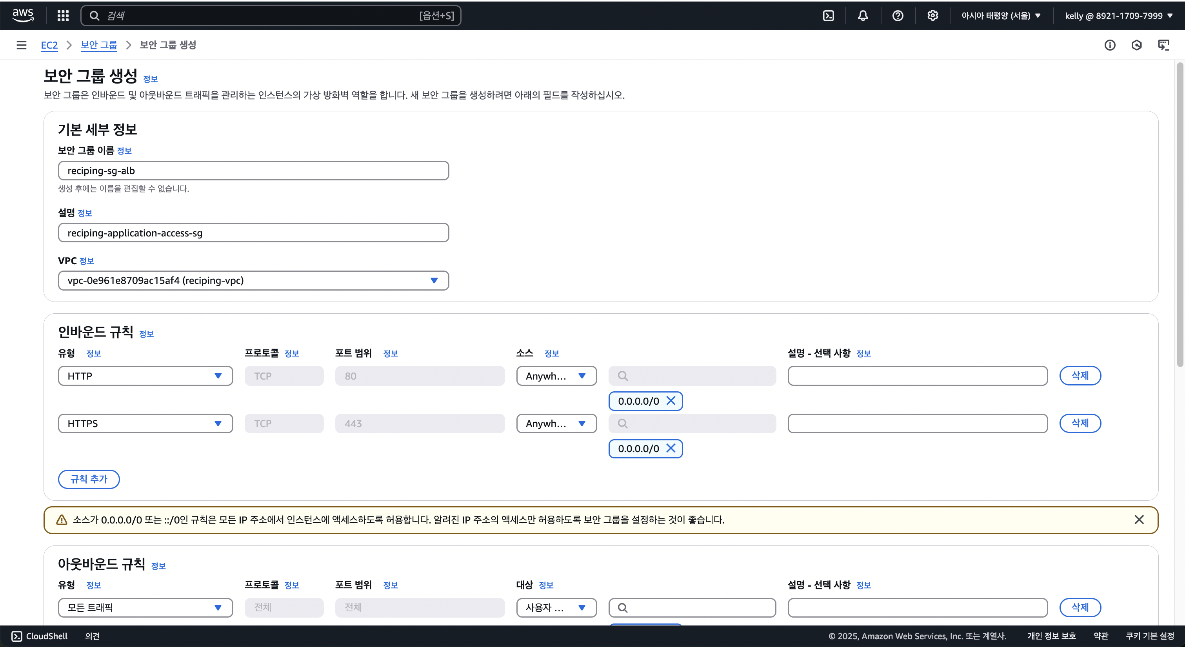
Task: Toggle the side navigation hamburger menu
Action: [21, 45]
